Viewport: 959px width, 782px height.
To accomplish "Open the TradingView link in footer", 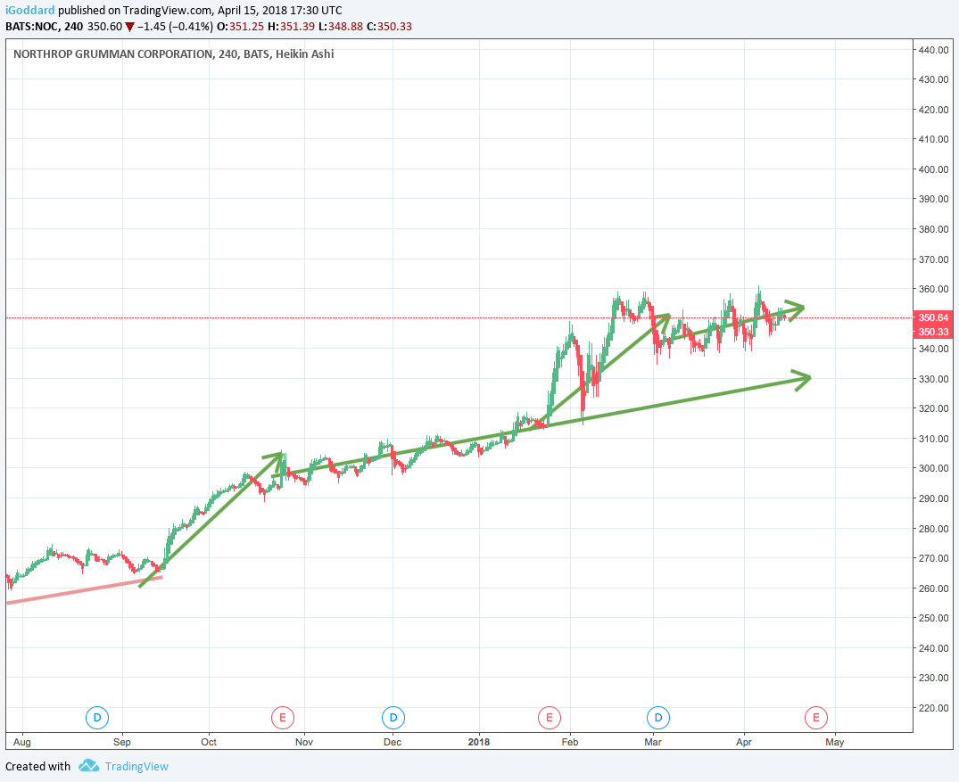I will click(x=136, y=766).
